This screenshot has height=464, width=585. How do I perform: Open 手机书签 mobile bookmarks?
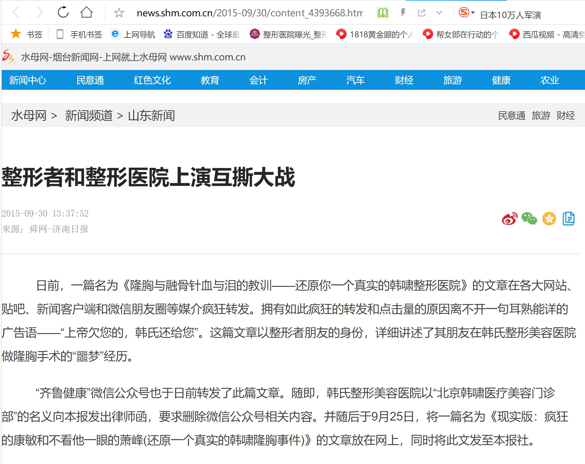point(79,34)
